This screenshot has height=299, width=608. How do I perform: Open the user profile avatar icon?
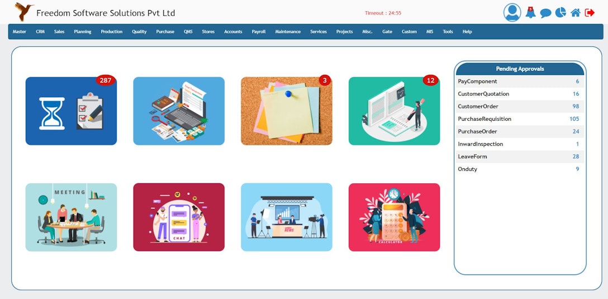coord(512,12)
